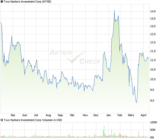Click the 11,5 price axis value

tap(153, 51)
